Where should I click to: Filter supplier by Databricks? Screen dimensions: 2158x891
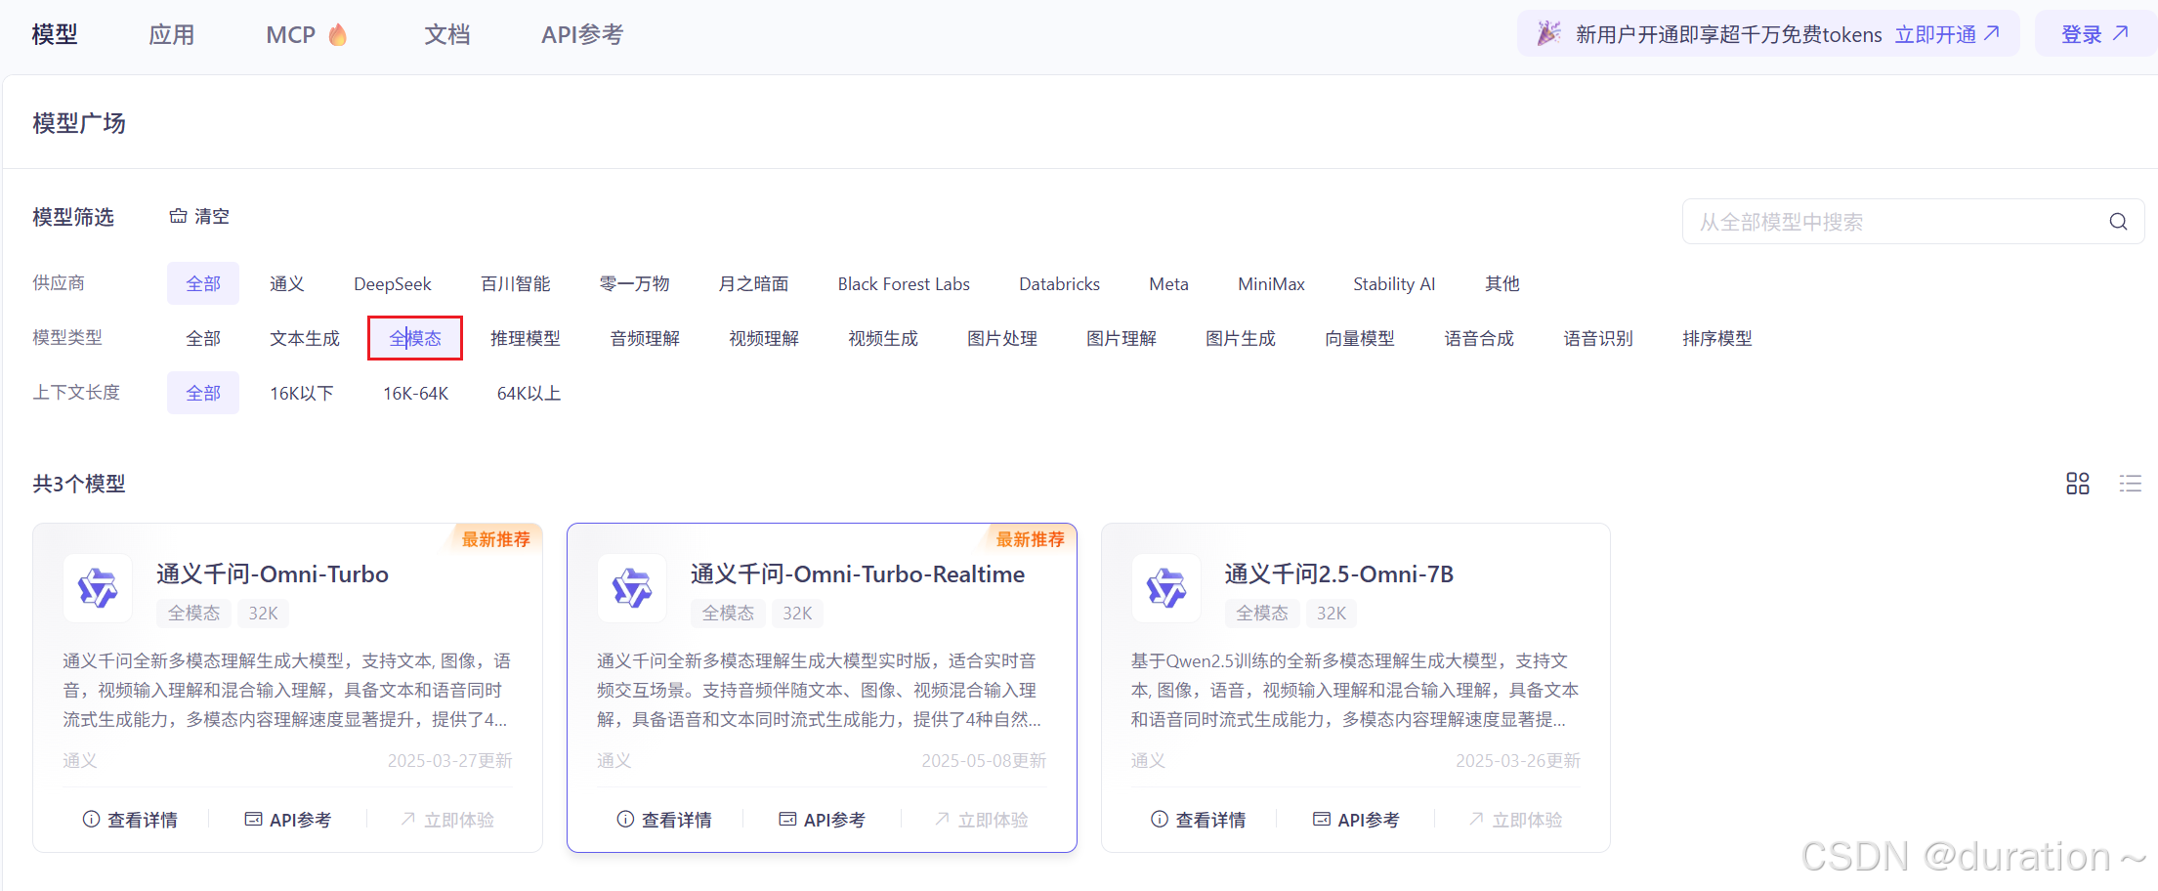1060,283
